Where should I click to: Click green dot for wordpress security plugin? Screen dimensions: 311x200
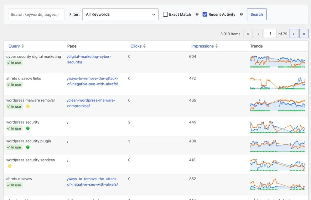pos(28,147)
